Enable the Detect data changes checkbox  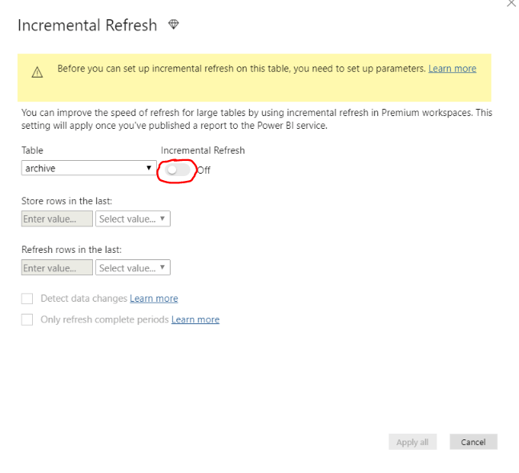[x=27, y=299]
